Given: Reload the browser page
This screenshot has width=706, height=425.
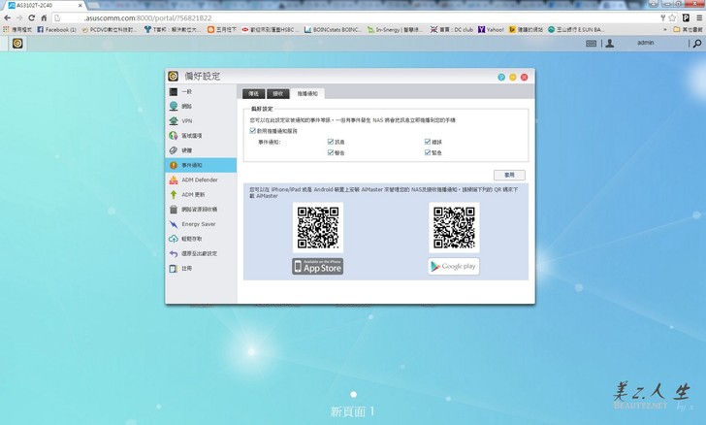Looking at the screenshot, I should tap(31, 18).
